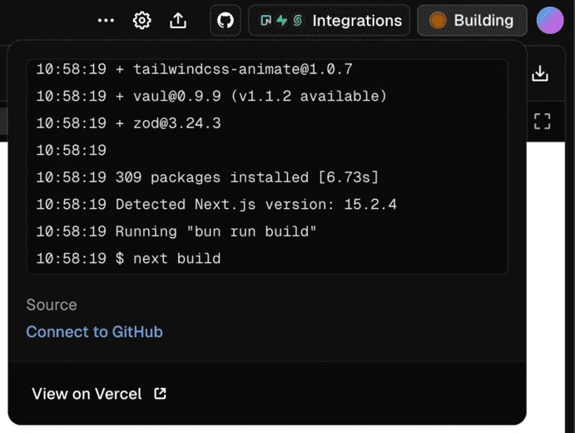
Task: Select log line '+ vaul@0.9.9 (v1.1.2 available)'
Action: pos(211,96)
